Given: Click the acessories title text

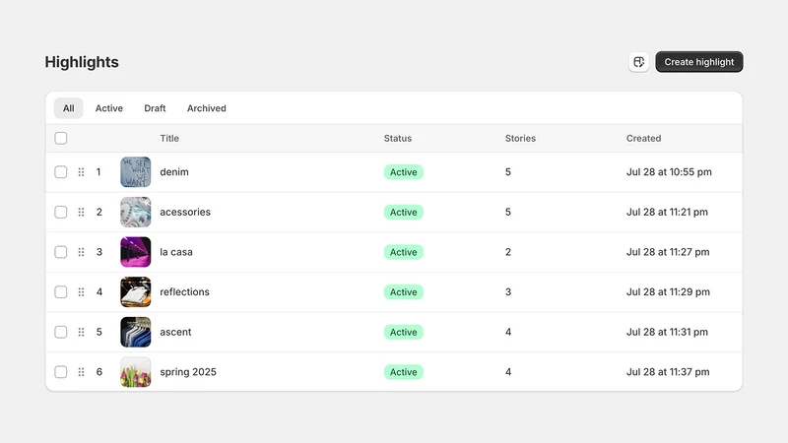Looking at the screenshot, I should [x=185, y=212].
